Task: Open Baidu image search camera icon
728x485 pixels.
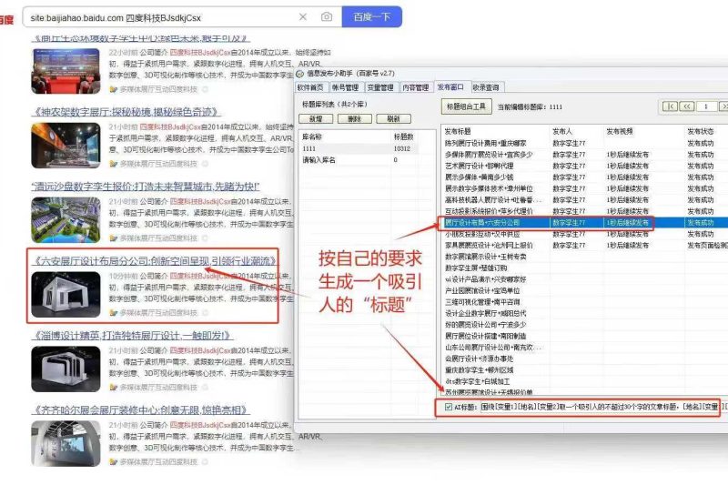Action: [x=327, y=17]
